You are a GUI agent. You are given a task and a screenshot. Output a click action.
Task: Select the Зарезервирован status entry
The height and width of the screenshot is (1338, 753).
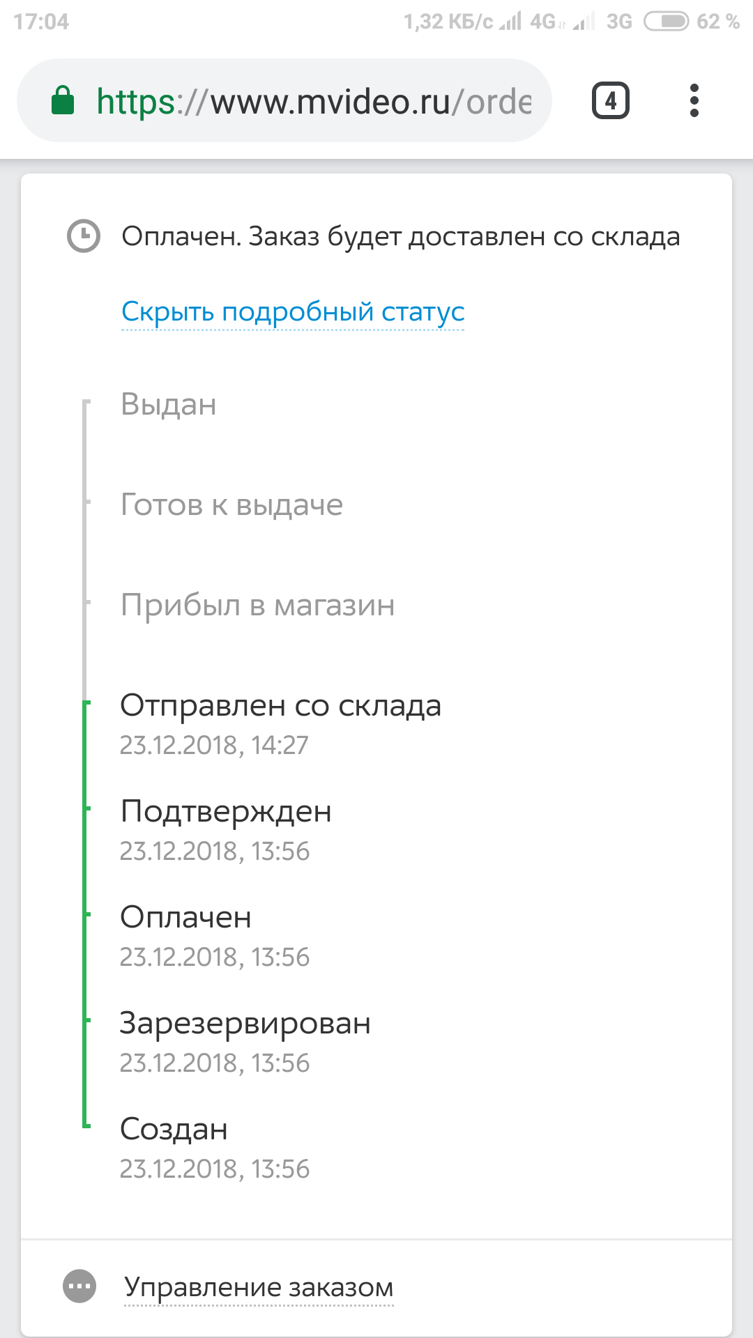click(x=245, y=1023)
